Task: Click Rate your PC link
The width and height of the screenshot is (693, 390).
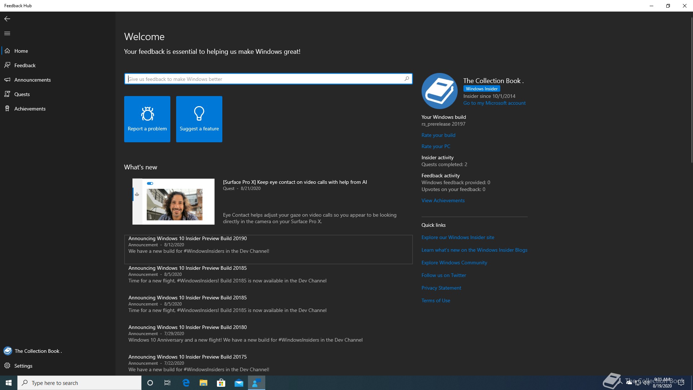Action: point(436,146)
